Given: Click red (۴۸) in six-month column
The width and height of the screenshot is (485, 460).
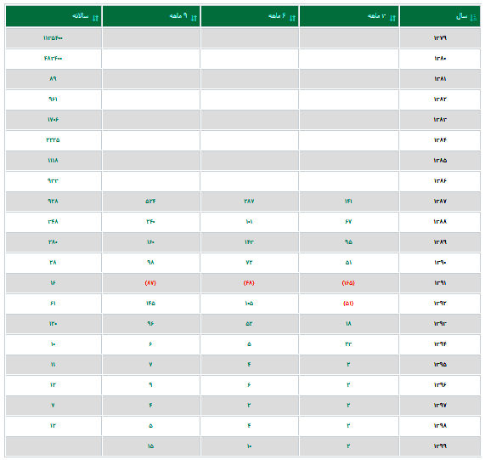Looking at the screenshot, I should [249, 283].
